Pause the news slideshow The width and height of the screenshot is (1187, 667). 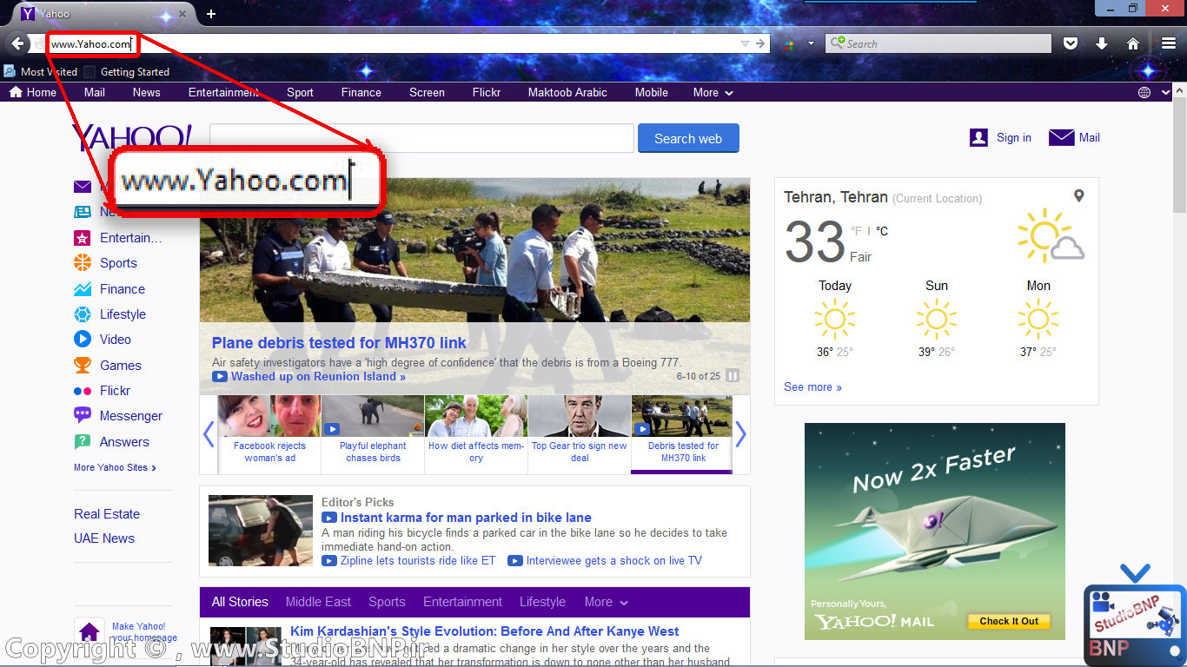pyautogui.click(x=733, y=376)
